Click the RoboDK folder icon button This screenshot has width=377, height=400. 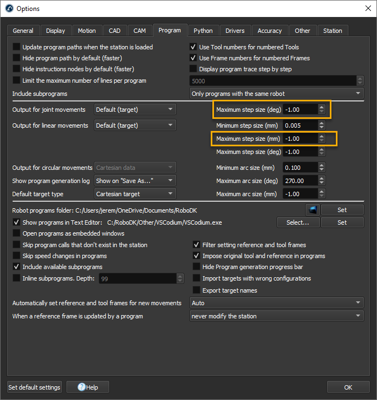click(x=312, y=210)
